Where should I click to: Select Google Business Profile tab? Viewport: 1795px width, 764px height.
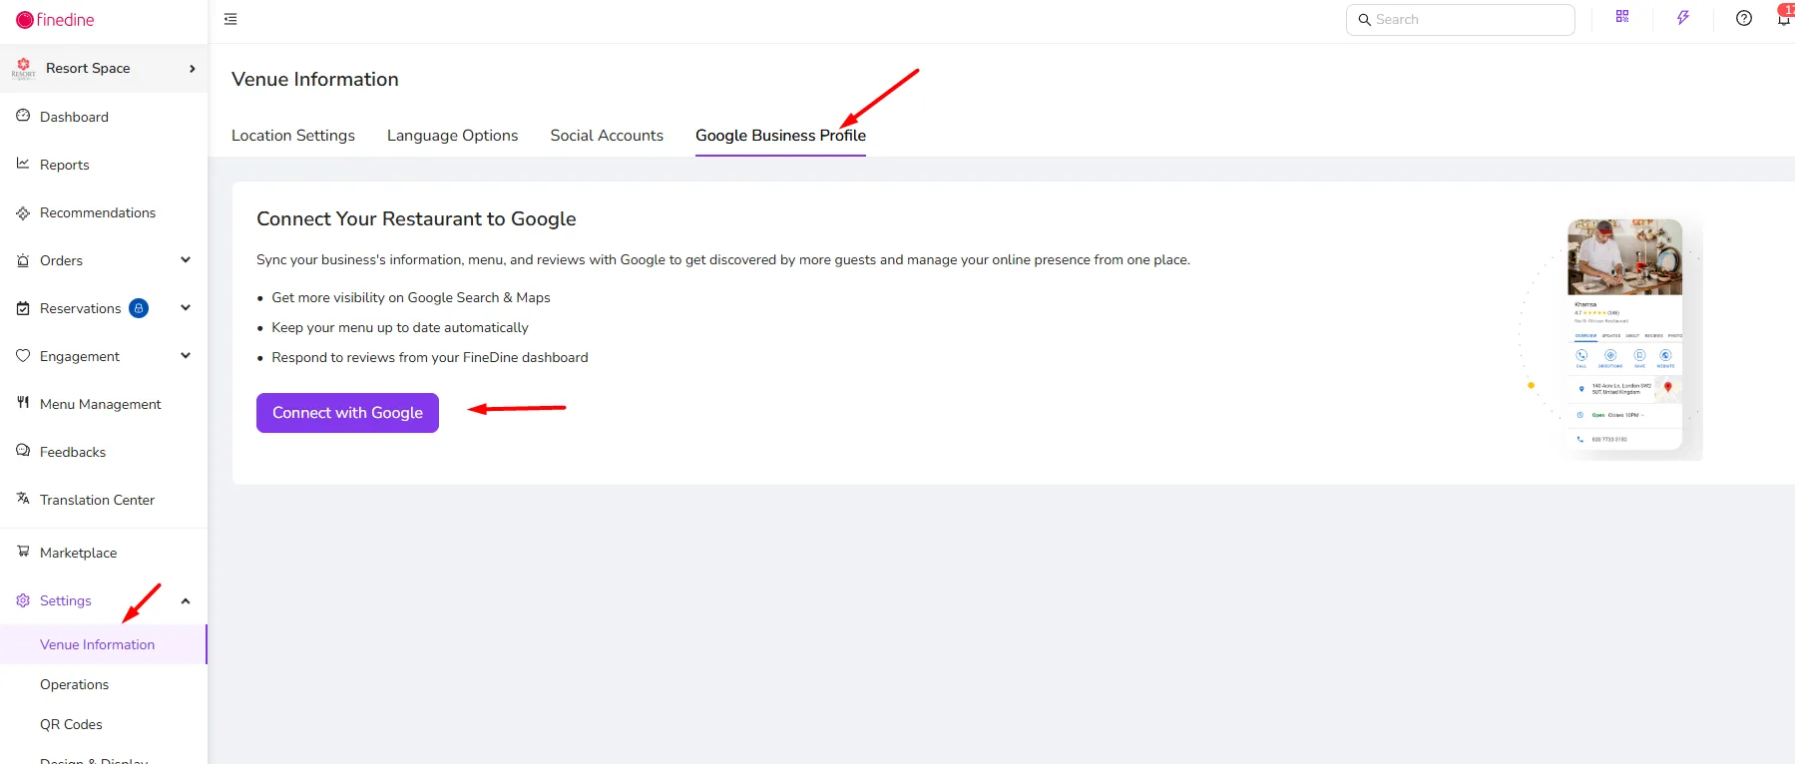tap(780, 136)
